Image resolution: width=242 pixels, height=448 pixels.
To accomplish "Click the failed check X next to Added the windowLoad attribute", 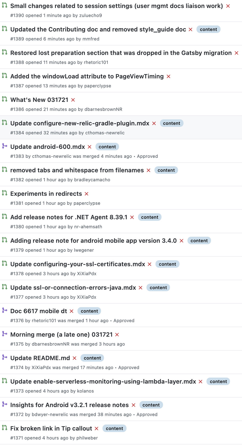I will (x=168, y=76).
